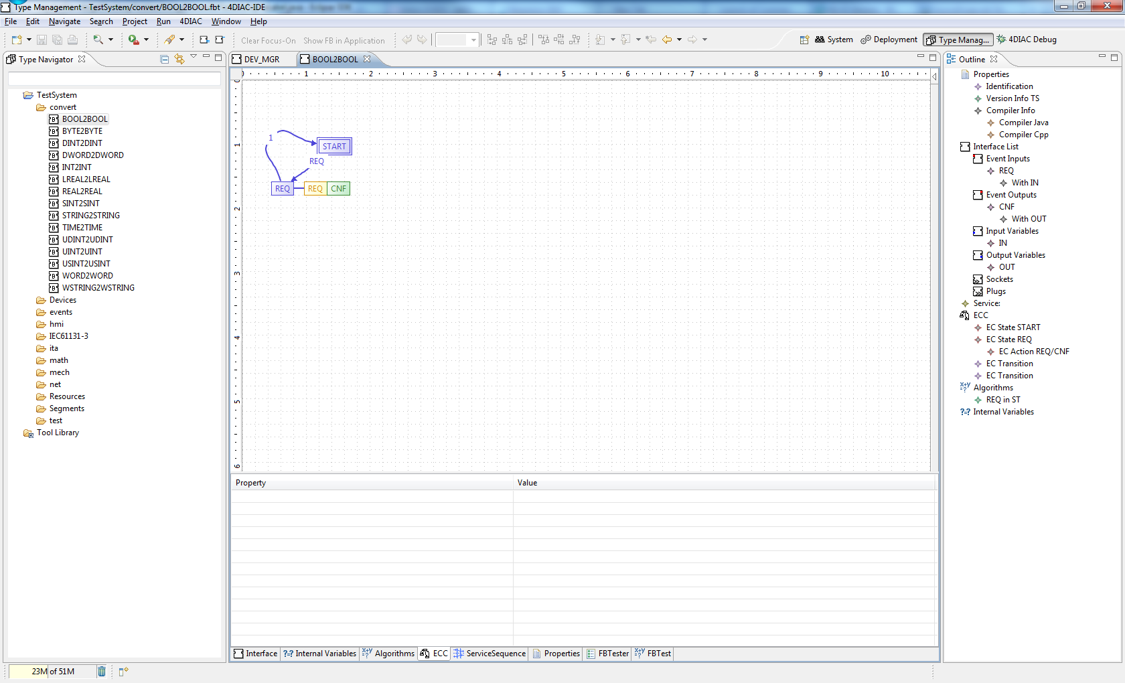Viewport: 1125px width, 683px height.
Task: Open the File menu
Action: [x=11, y=21]
